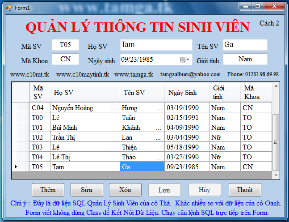Click the Sửa button

click(x=87, y=190)
